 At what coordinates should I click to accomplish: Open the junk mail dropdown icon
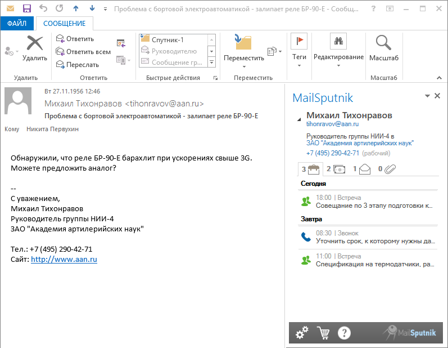[x=11, y=51]
